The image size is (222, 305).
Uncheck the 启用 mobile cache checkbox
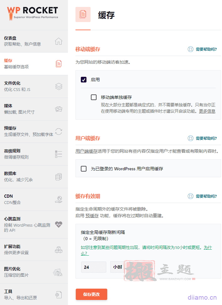click(84, 80)
